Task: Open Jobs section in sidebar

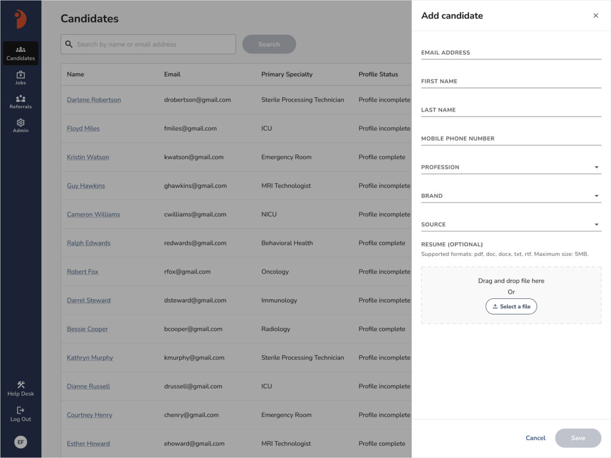Action: 21,78
